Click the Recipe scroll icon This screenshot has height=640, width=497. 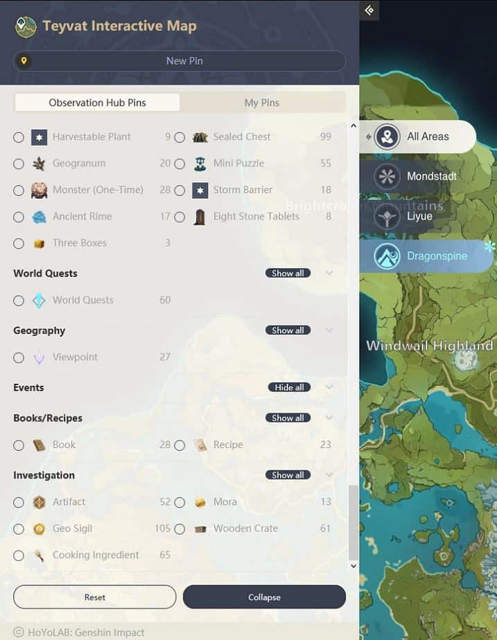pos(200,445)
